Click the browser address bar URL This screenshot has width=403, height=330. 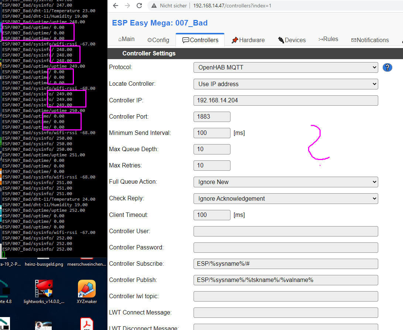232,6
